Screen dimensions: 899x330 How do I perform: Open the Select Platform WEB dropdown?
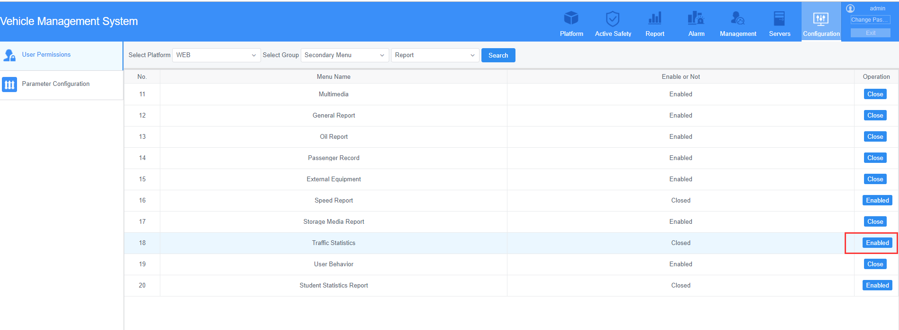point(217,55)
